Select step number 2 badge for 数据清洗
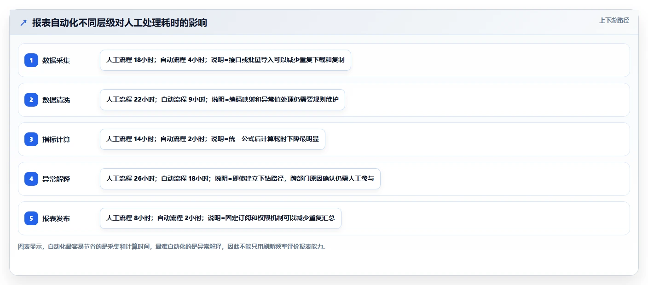648x285 pixels. tap(31, 100)
